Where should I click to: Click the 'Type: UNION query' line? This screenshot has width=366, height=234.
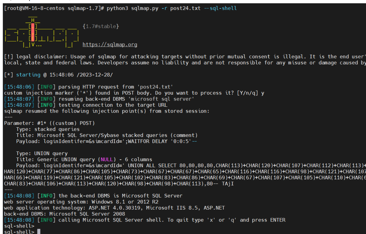coord(42,154)
